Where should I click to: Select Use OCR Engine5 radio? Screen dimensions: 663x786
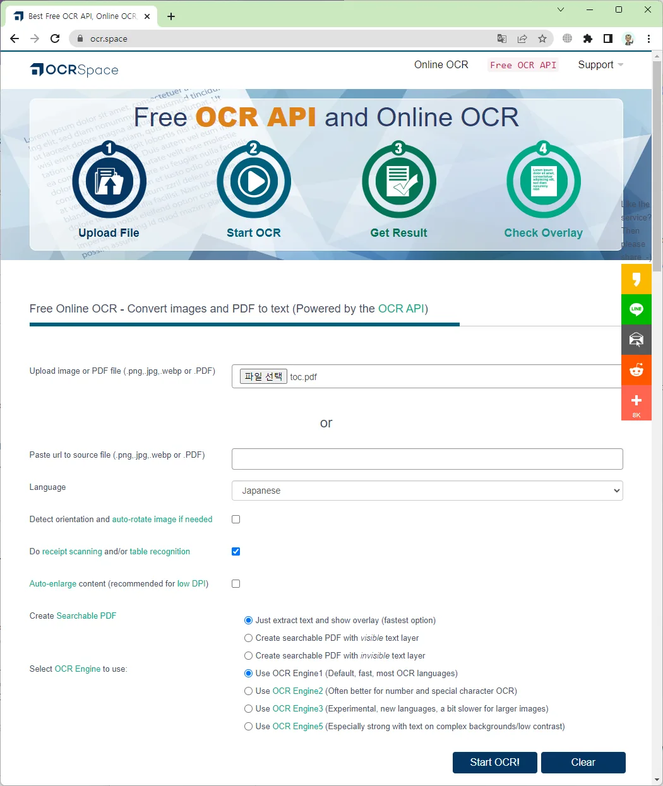[x=249, y=726]
